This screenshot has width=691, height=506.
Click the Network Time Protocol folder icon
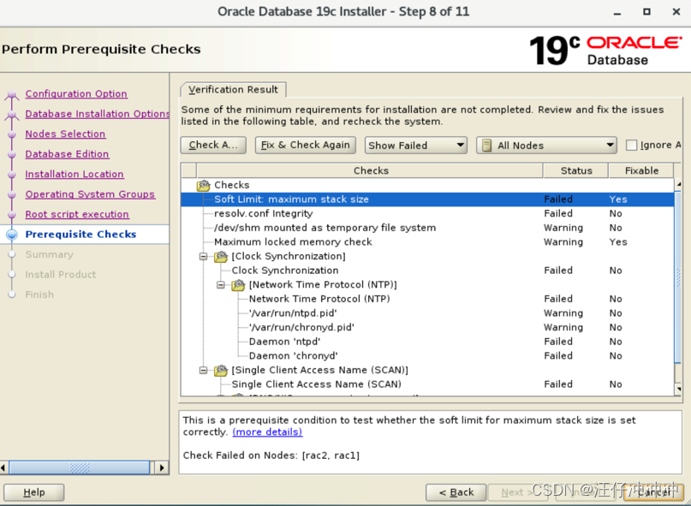coord(238,285)
